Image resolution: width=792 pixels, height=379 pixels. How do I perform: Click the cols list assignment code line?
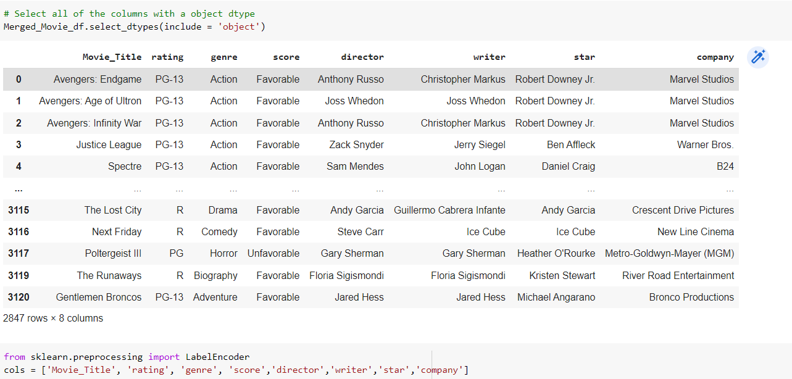click(x=236, y=370)
